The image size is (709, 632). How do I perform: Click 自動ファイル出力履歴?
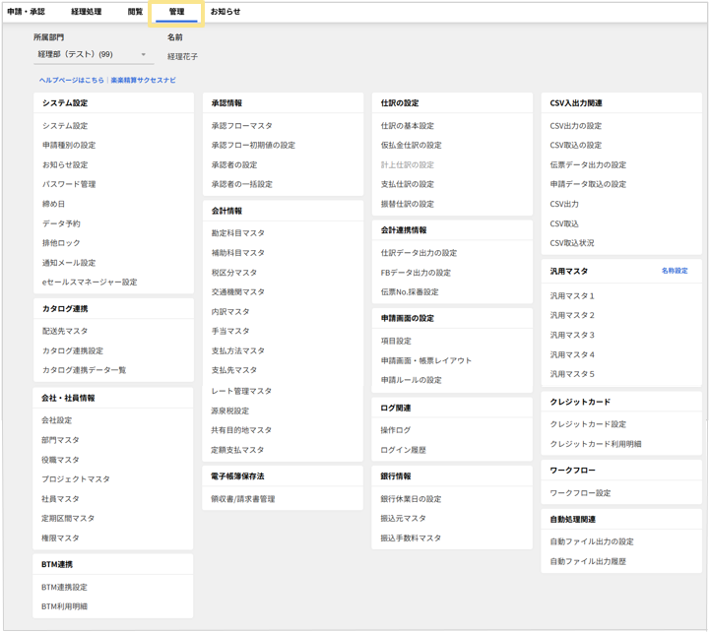[x=588, y=561]
